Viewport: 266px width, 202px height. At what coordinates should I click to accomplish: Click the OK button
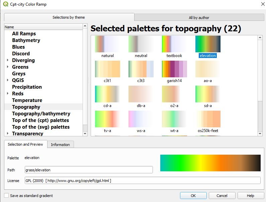click(x=193, y=196)
